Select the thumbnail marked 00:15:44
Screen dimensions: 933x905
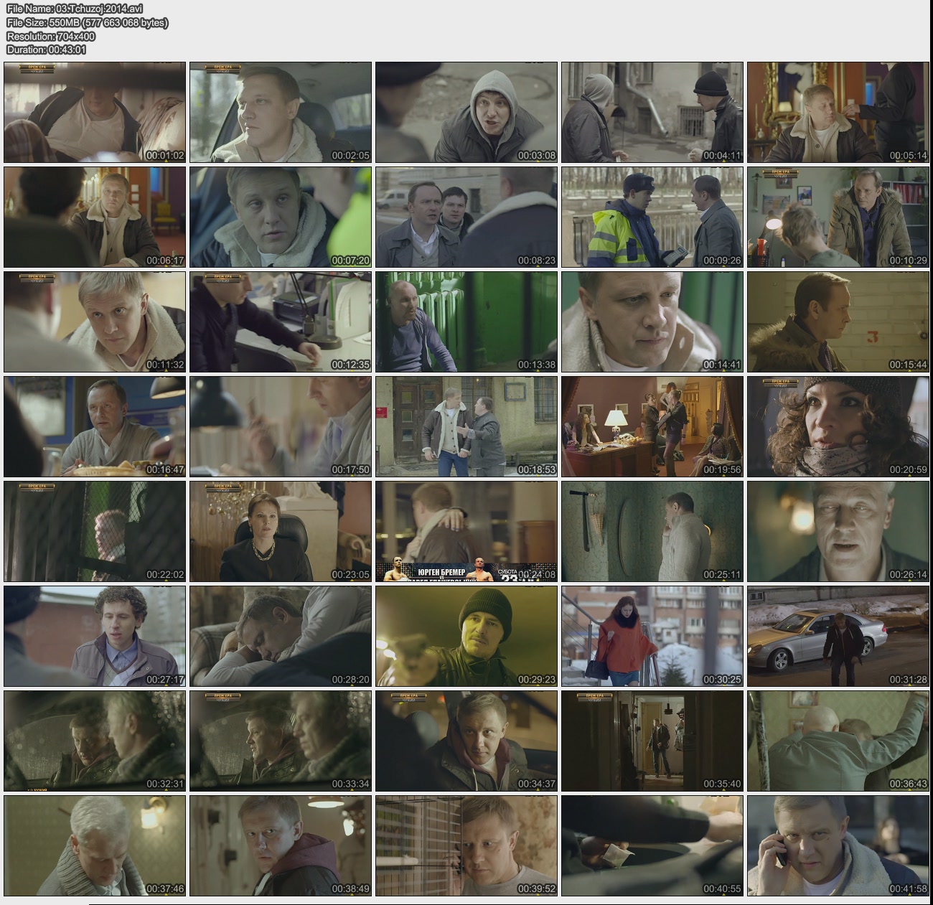pos(838,322)
